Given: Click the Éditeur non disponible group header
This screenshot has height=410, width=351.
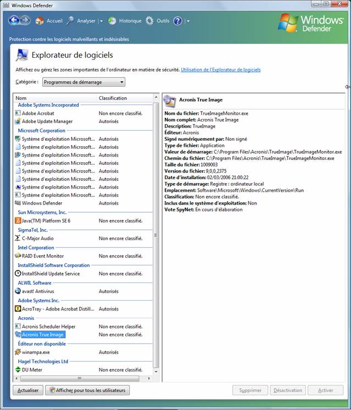Looking at the screenshot, I should [42, 343].
